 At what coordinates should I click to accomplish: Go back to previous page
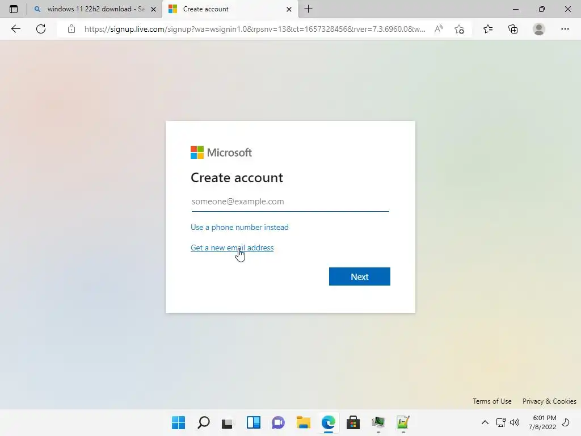(x=15, y=29)
